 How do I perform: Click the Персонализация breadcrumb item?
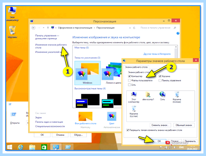pyautogui.click(x=105, y=28)
